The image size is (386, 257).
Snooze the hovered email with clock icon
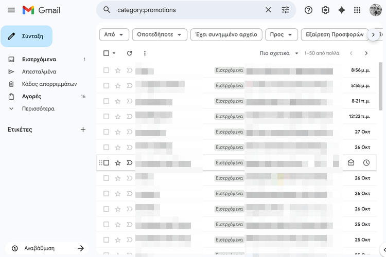(x=366, y=163)
